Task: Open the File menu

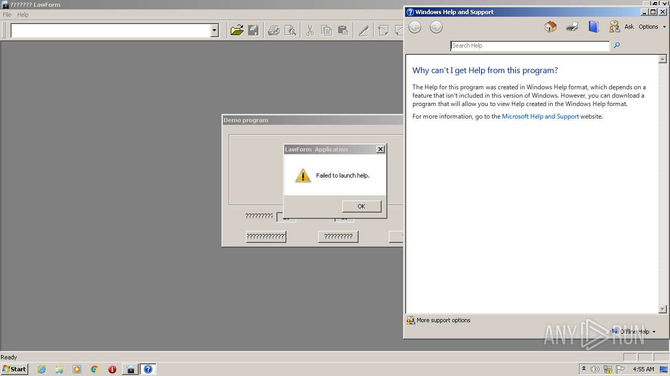Action: [x=7, y=15]
